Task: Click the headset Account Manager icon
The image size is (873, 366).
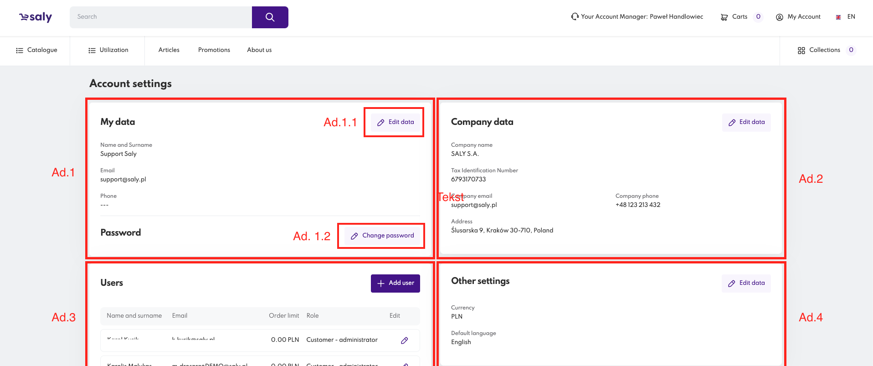Action: [x=575, y=17]
